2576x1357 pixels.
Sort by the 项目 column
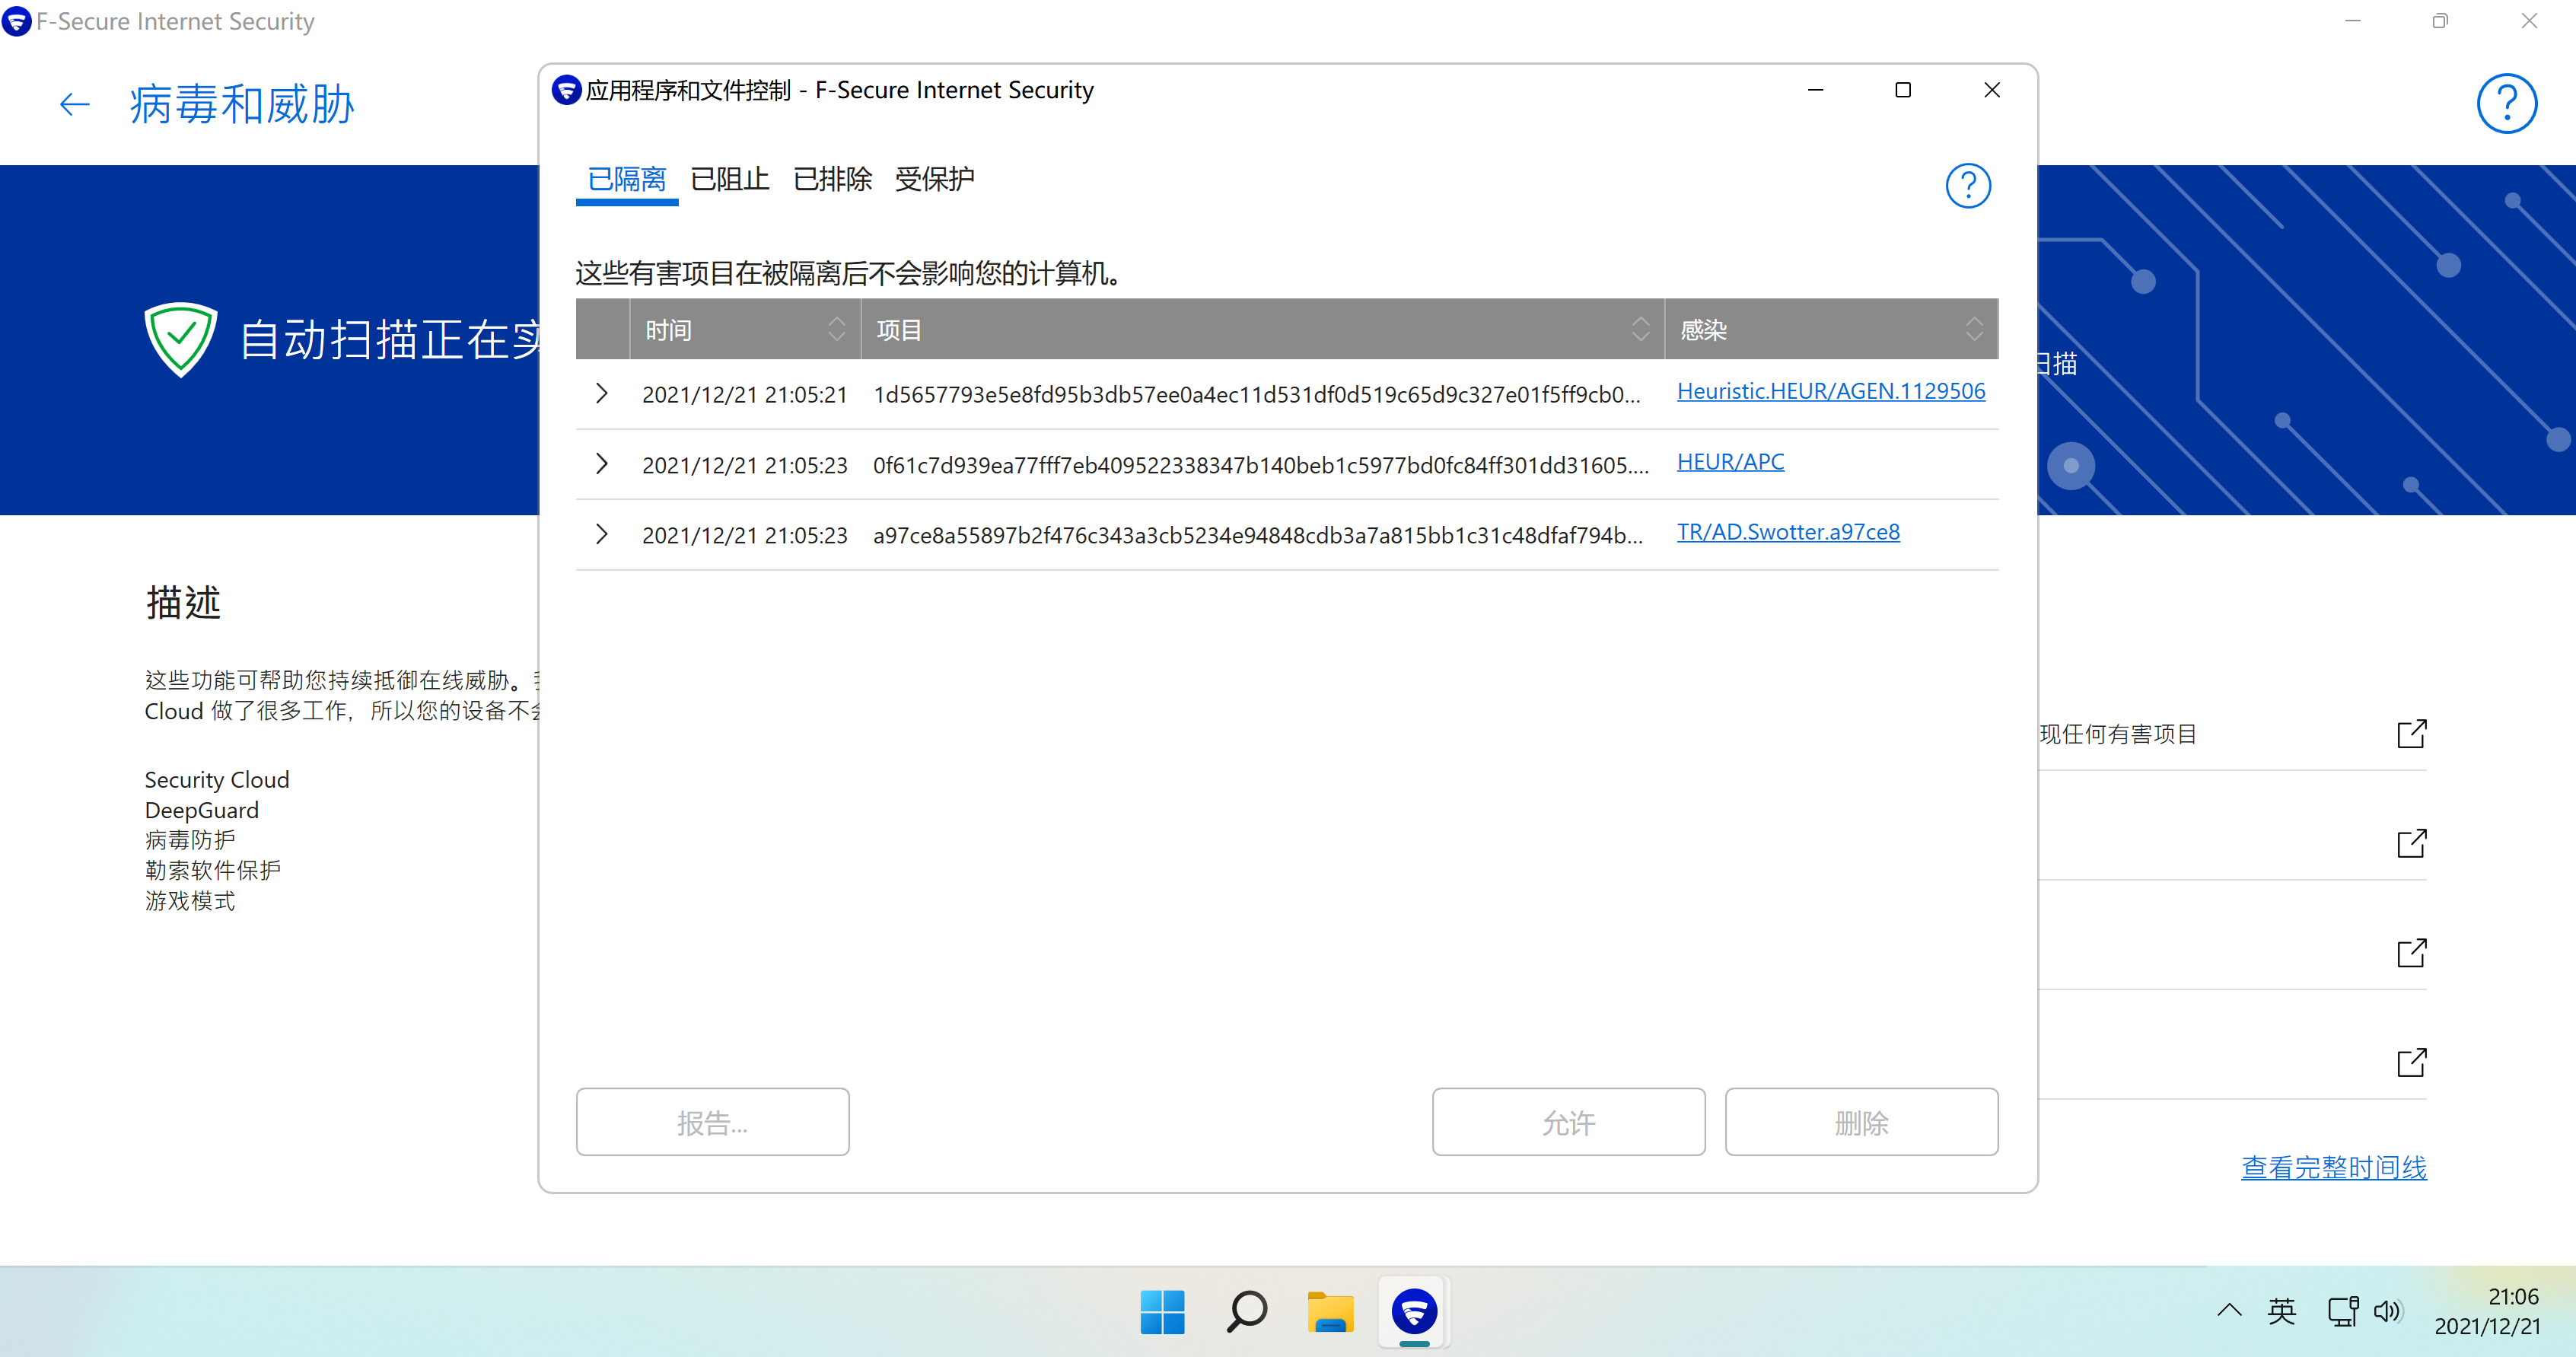[x=1262, y=329]
